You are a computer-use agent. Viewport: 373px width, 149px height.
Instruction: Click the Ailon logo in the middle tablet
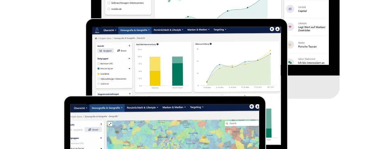click(x=97, y=30)
